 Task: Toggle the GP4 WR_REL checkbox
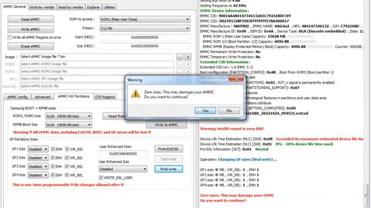(x=67, y=175)
